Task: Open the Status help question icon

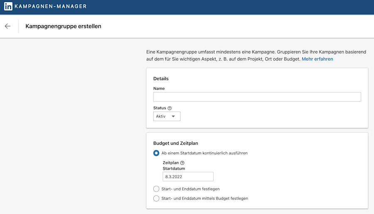Action: [170, 108]
